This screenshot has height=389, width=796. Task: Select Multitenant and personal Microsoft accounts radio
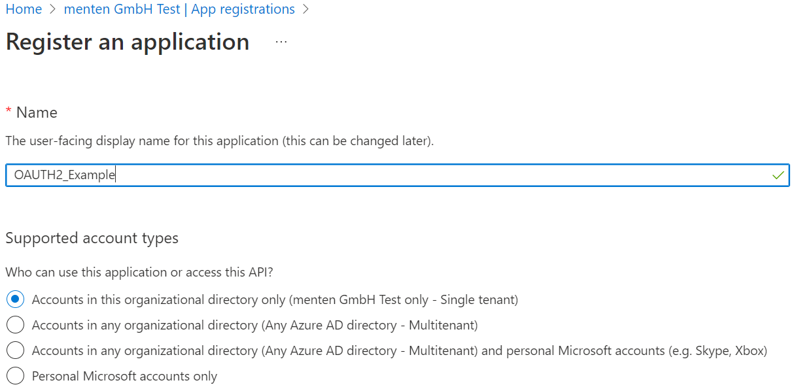pos(15,350)
